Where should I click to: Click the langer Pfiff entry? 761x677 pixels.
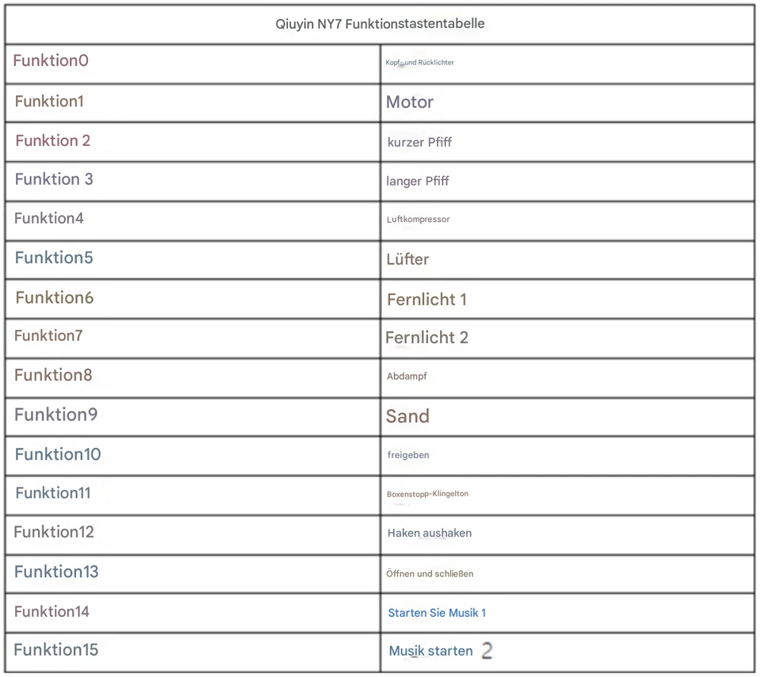click(x=418, y=182)
